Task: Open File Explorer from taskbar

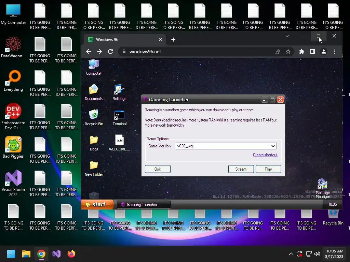Action: [x=26, y=254]
